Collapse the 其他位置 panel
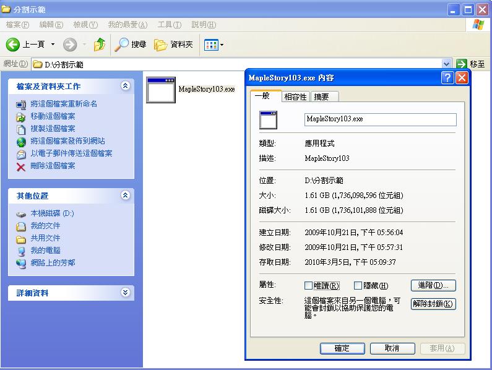Image resolution: width=492 pixels, height=370 pixels. point(126,195)
